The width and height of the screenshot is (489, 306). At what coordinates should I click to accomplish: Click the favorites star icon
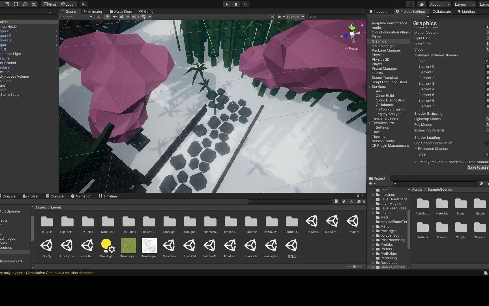point(351,201)
